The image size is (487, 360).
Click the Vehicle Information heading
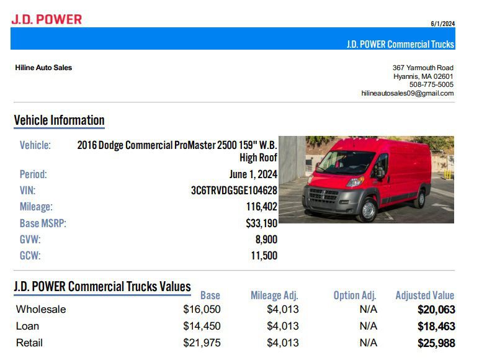point(59,120)
